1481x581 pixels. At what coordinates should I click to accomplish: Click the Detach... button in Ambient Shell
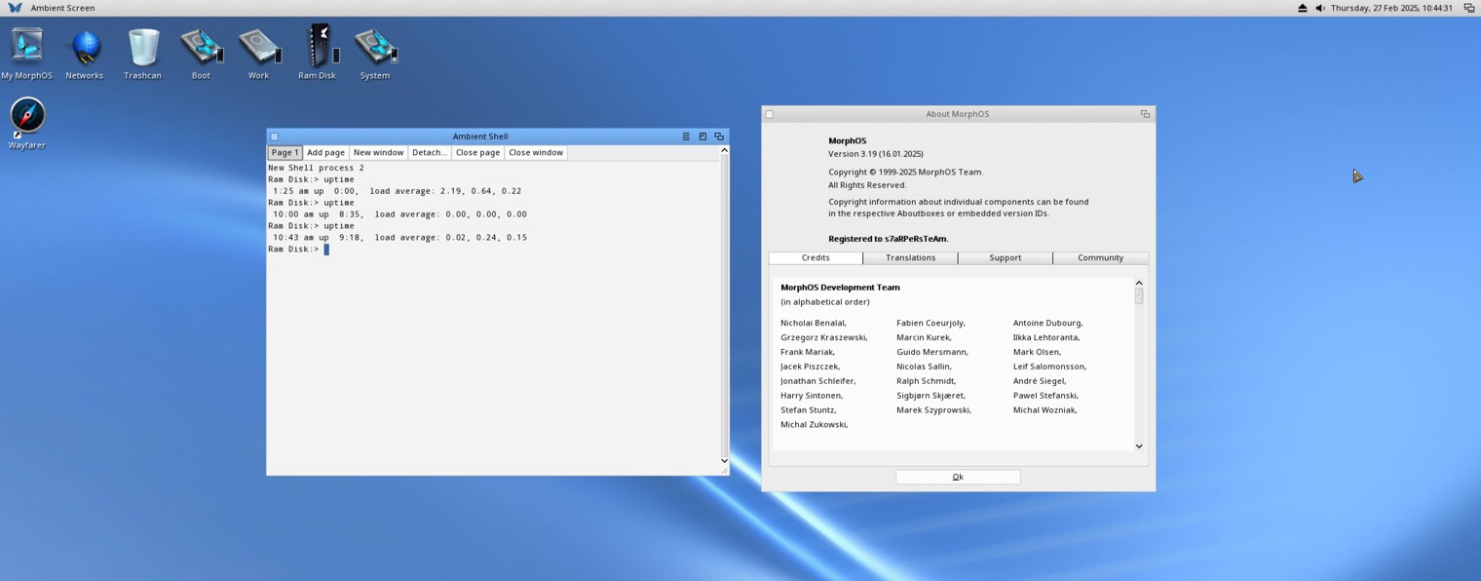point(429,153)
